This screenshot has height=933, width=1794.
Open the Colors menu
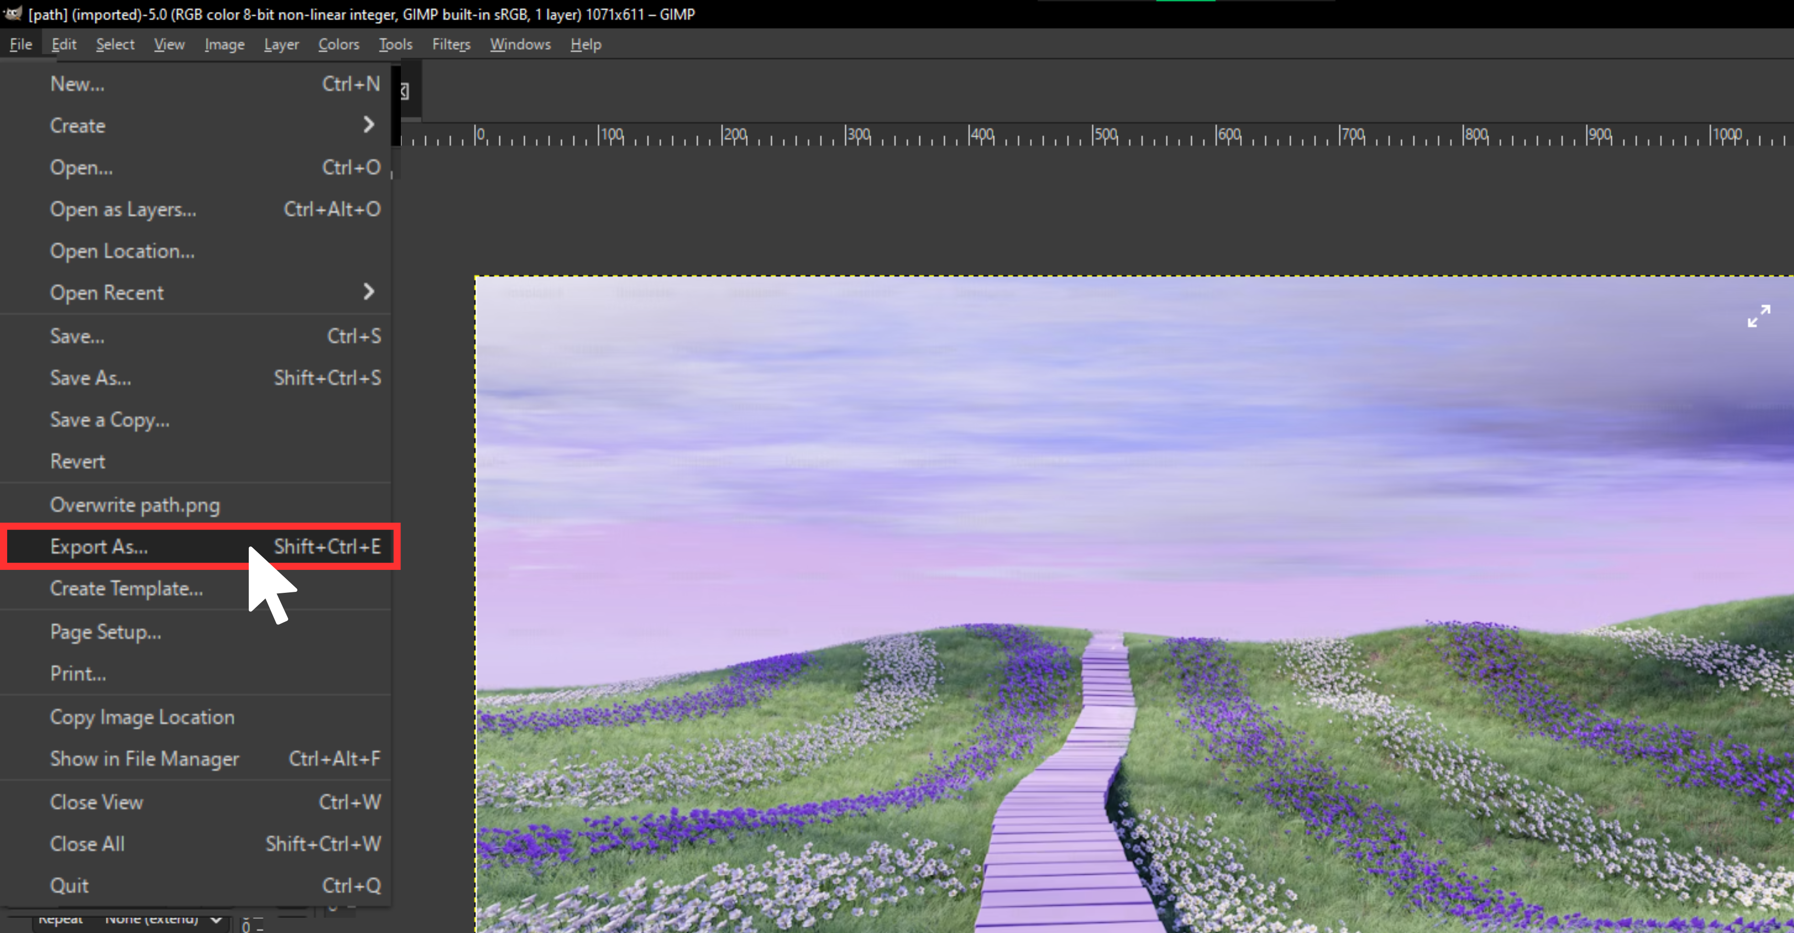338,44
